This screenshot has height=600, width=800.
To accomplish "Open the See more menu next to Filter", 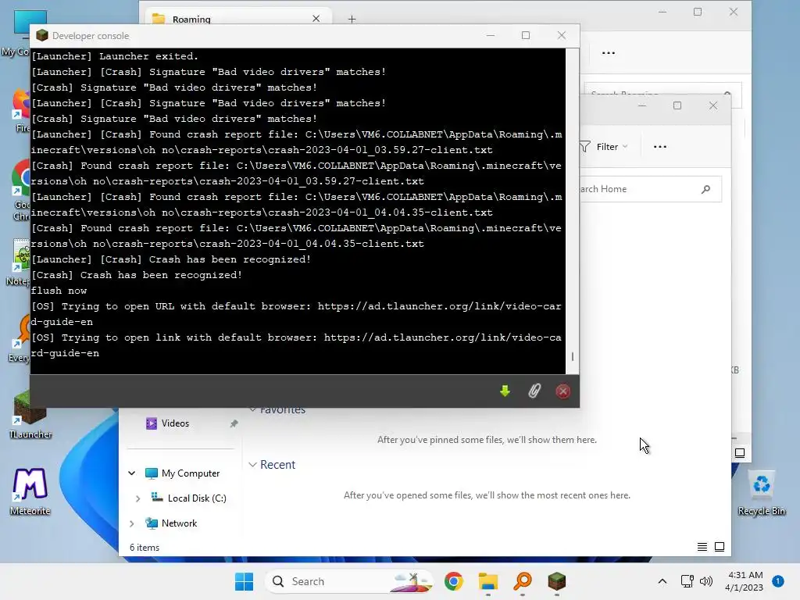I will pyautogui.click(x=659, y=147).
